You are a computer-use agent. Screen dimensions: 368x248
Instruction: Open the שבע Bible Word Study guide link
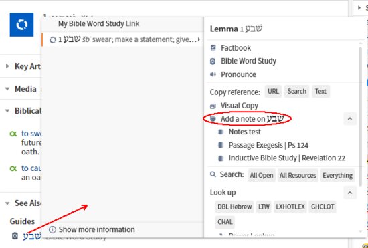32,236
